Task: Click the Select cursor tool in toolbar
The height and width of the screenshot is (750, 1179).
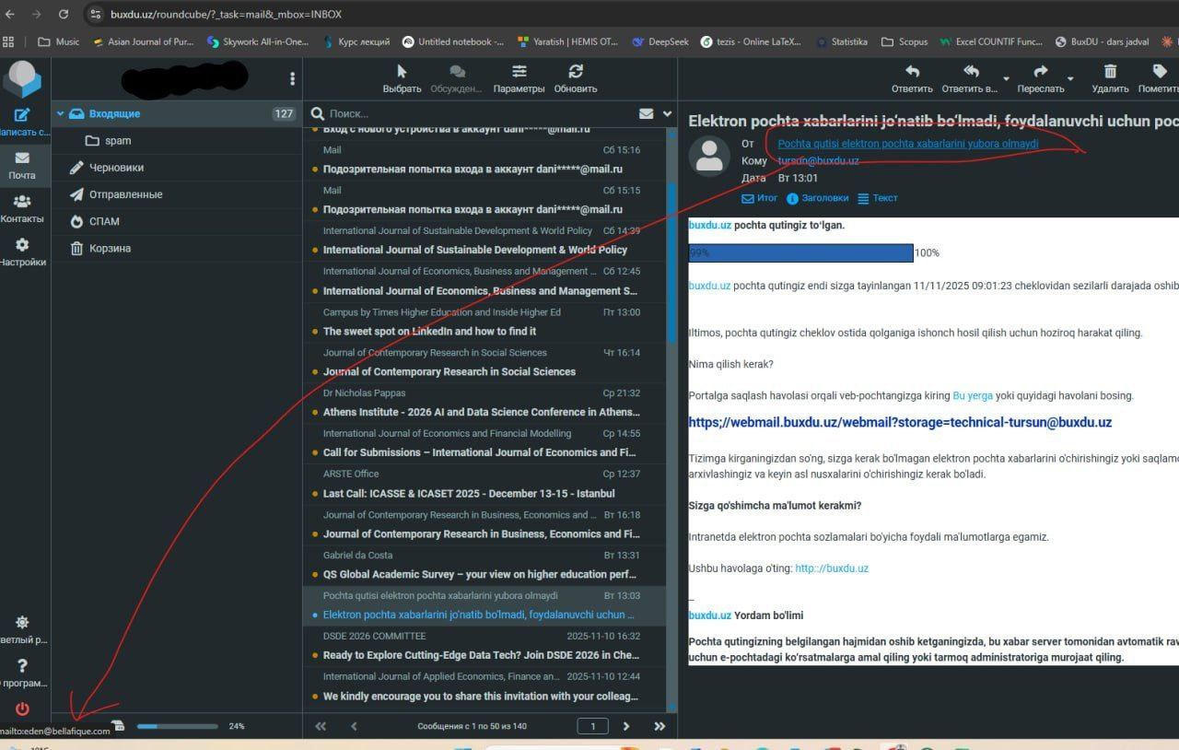Action: [x=402, y=72]
